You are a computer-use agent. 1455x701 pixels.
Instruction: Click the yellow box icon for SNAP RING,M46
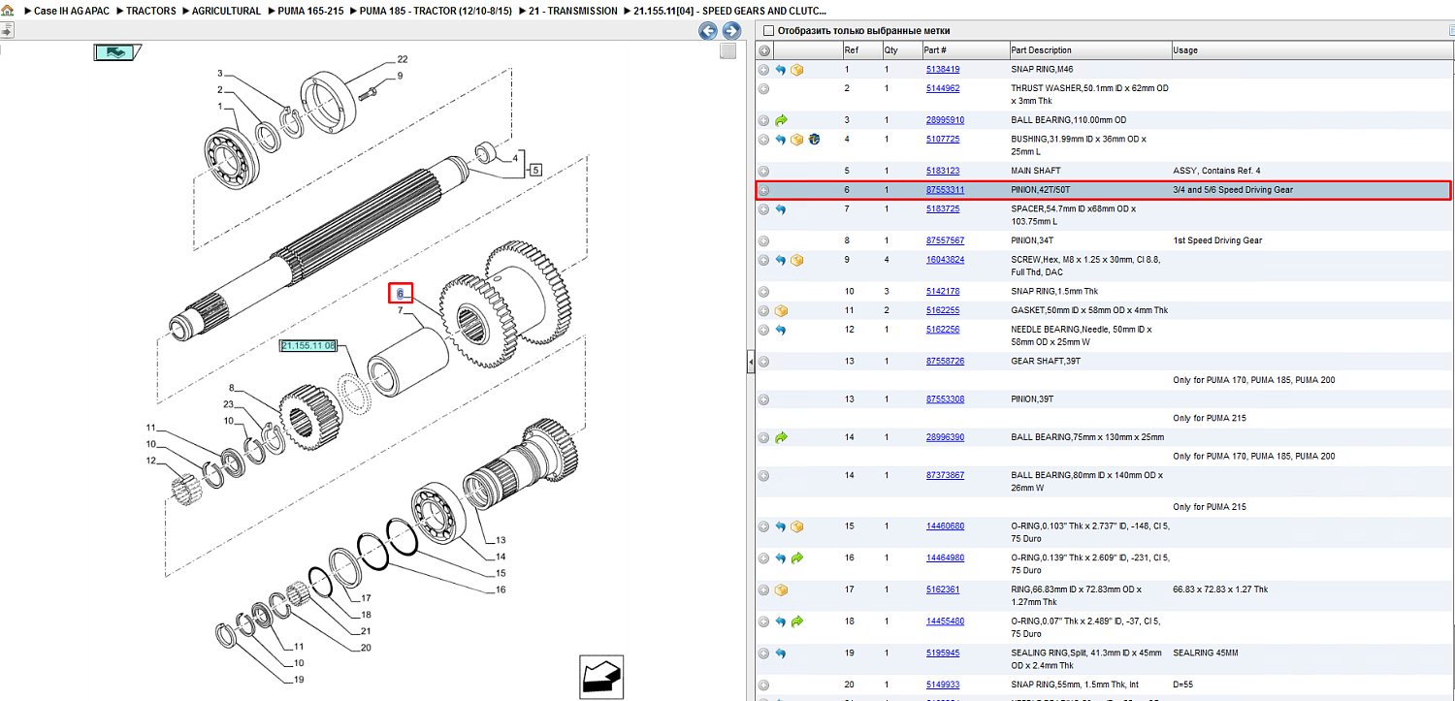[796, 70]
